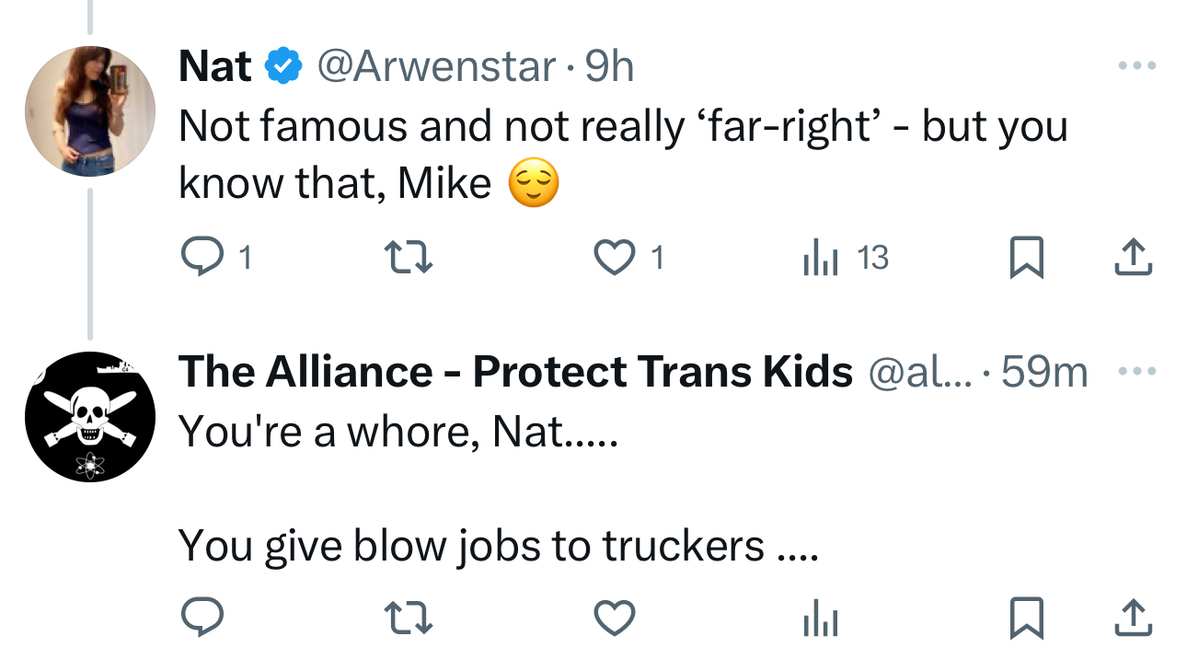Bookmark Nat's tweet
This screenshot has width=1187, height=671.
coord(1026,258)
